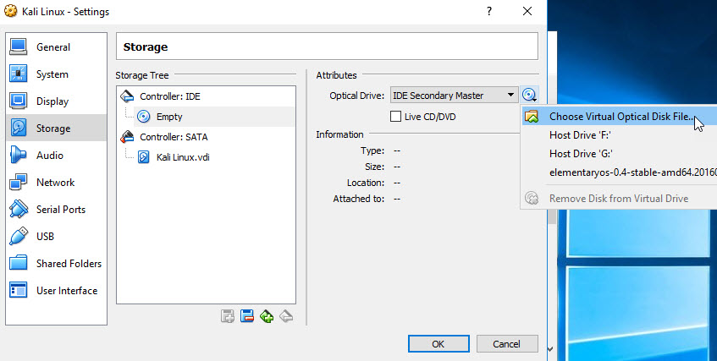The height and width of the screenshot is (361, 717).
Task: Open the System settings category
Action: pyautogui.click(x=56, y=74)
